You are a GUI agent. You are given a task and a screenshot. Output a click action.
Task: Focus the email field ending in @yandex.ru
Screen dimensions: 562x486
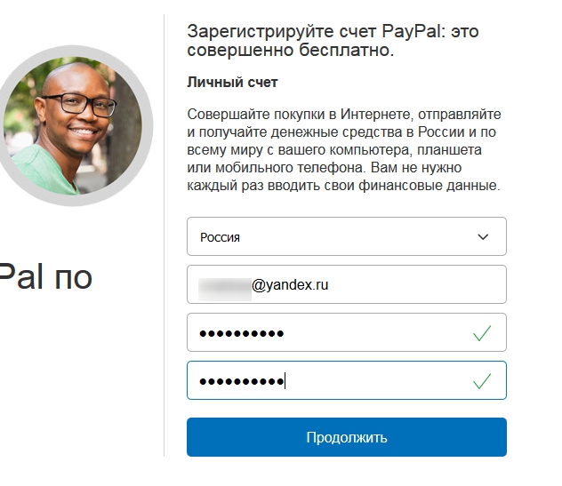pos(346,284)
